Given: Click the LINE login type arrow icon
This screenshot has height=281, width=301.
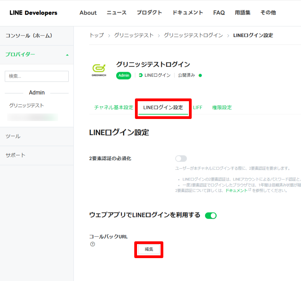Looking at the screenshot, I should [141, 75].
